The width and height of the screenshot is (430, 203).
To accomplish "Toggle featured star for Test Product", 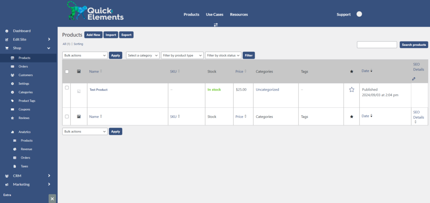I will [x=351, y=90].
